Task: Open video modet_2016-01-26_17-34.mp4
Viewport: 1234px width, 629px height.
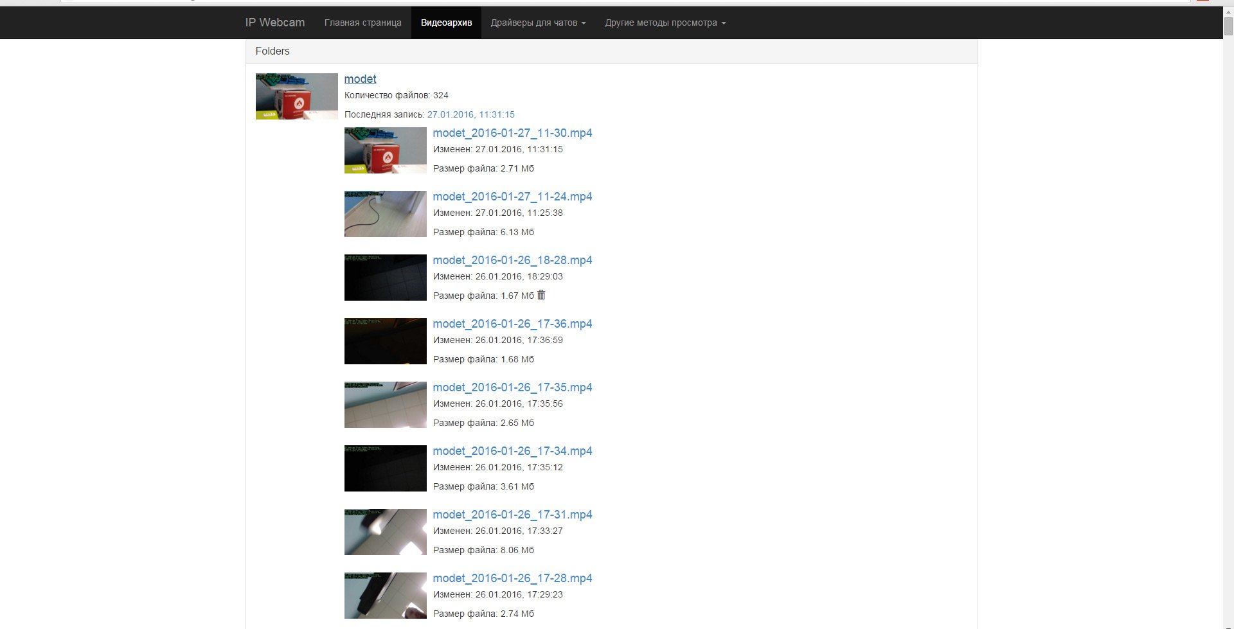Action: (512, 451)
